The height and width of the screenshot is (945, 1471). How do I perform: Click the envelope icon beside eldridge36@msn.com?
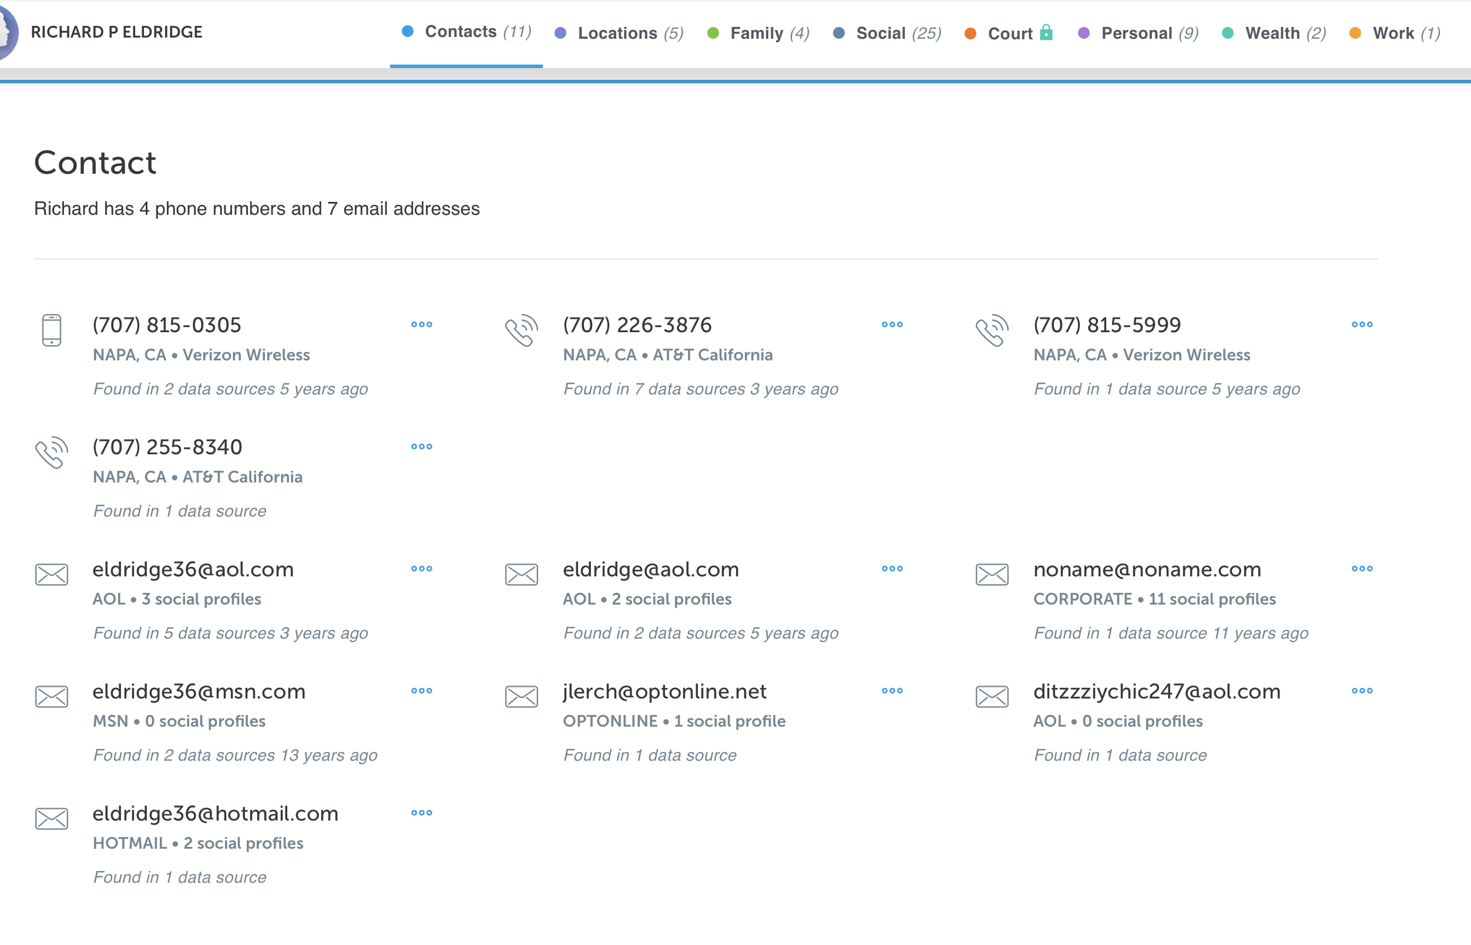point(52,697)
